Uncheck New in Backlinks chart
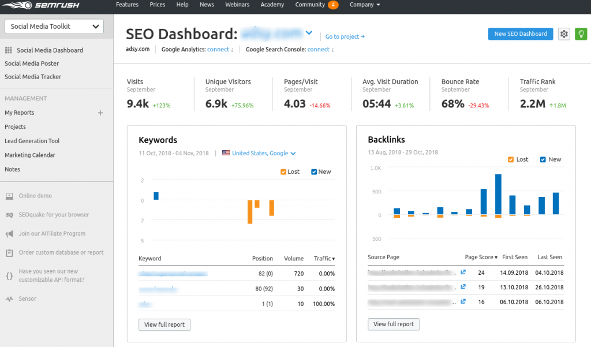The width and height of the screenshot is (591, 347). [543, 159]
